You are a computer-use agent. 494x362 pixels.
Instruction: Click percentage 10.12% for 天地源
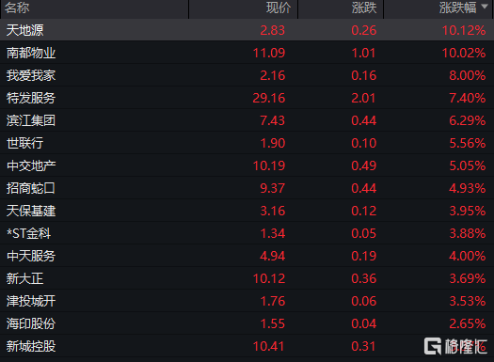[464, 30]
